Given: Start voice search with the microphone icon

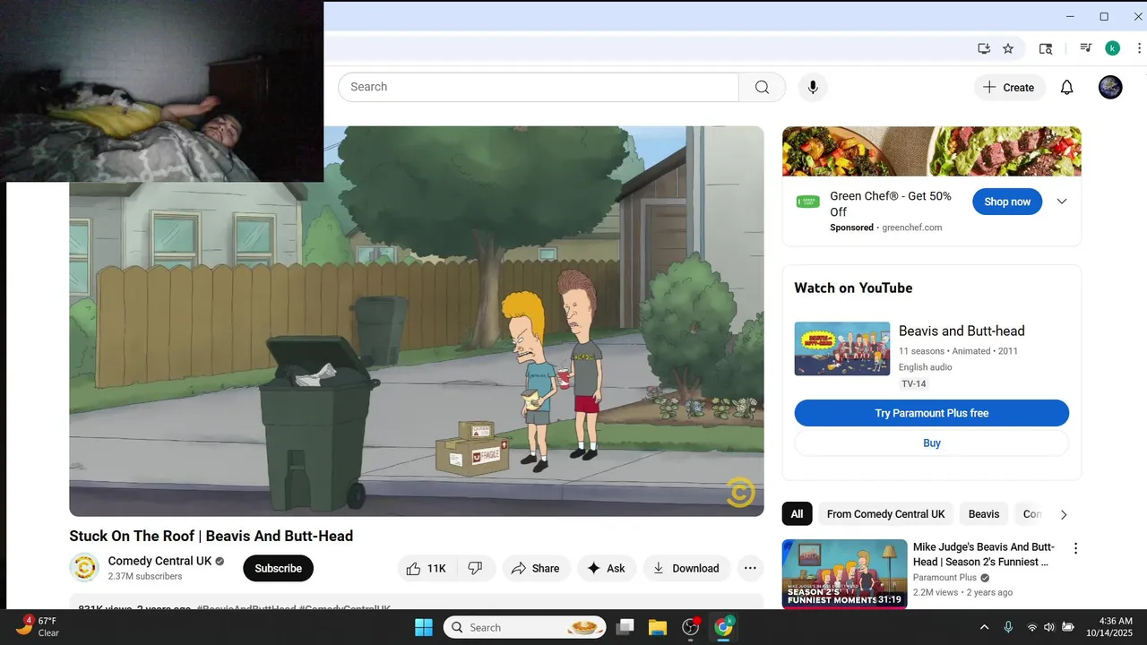Looking at the screenshot, I should click(813, 87).
